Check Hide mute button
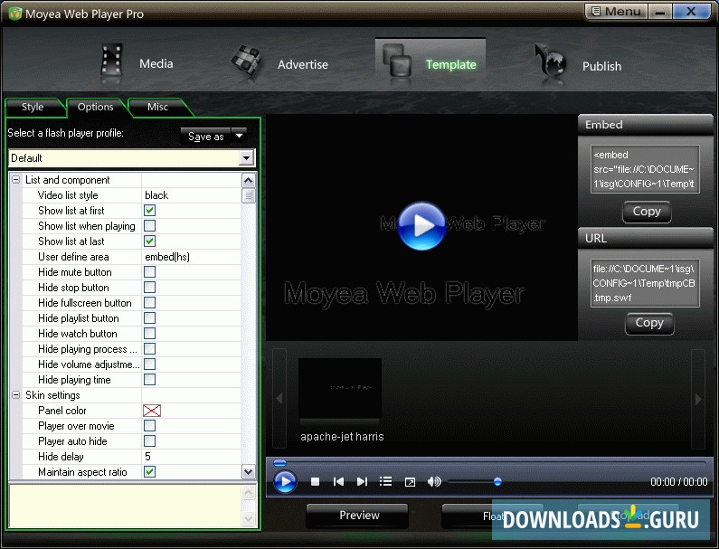 (x=149, y=272)
